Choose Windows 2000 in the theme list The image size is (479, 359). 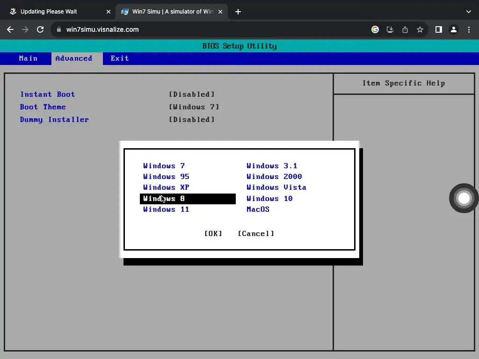[274, 176]
